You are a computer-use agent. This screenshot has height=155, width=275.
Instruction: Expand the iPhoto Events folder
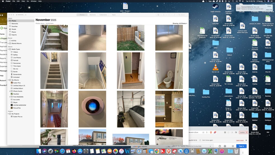point(10,91)
